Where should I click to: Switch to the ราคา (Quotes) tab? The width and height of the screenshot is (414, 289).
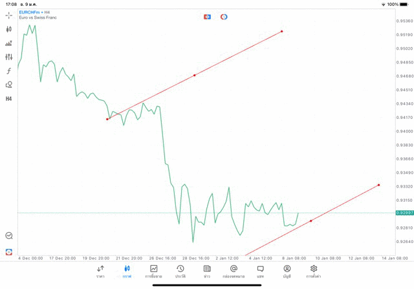[100, 271]
